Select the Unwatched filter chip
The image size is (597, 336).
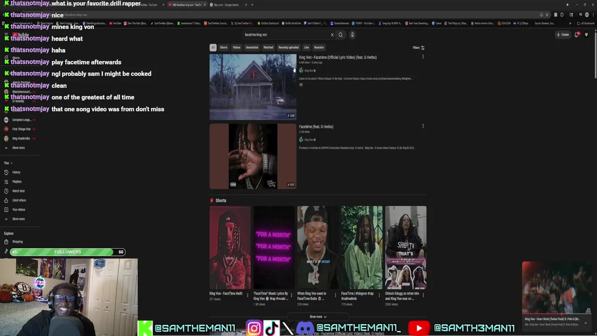point(252,47)
